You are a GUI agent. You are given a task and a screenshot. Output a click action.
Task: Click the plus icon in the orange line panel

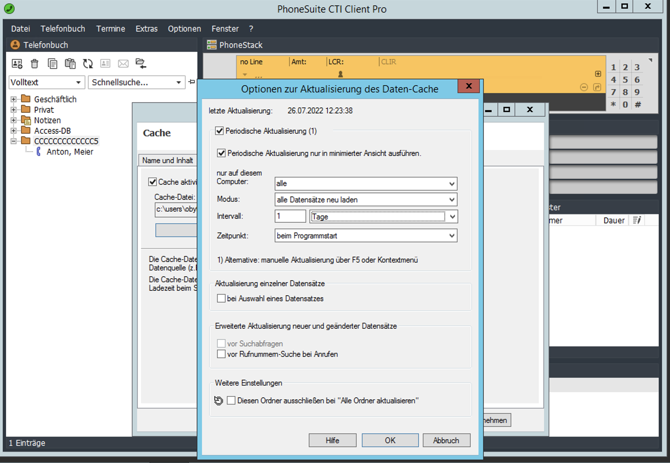click(x=598, y=74)
